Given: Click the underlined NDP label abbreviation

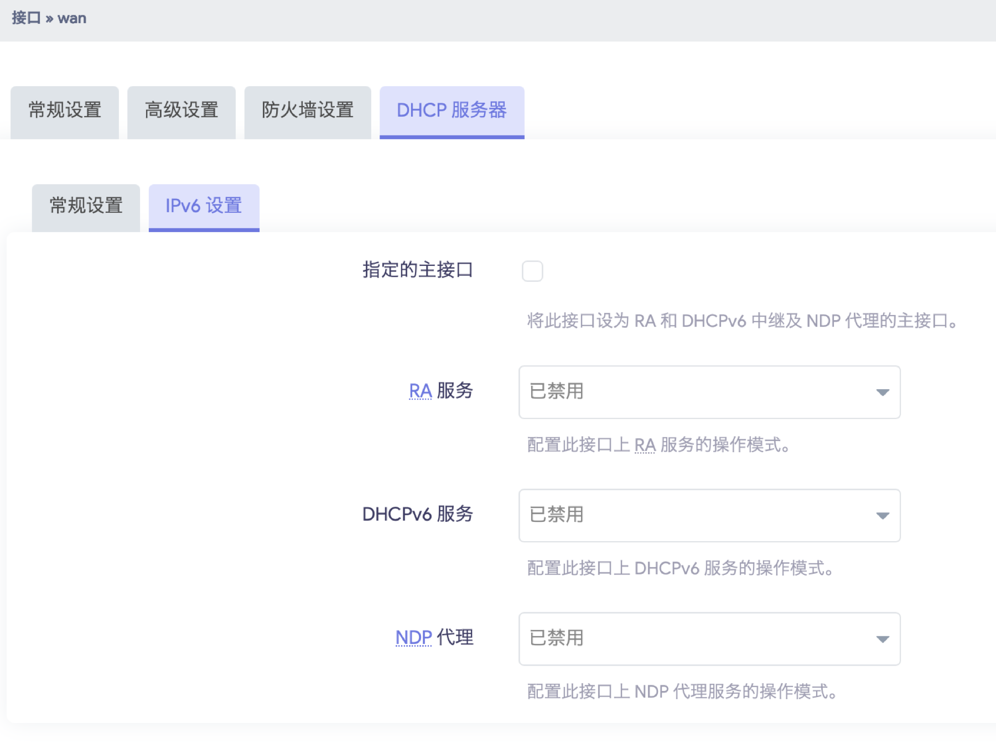Looking at the screenshot, I should 413,638.
